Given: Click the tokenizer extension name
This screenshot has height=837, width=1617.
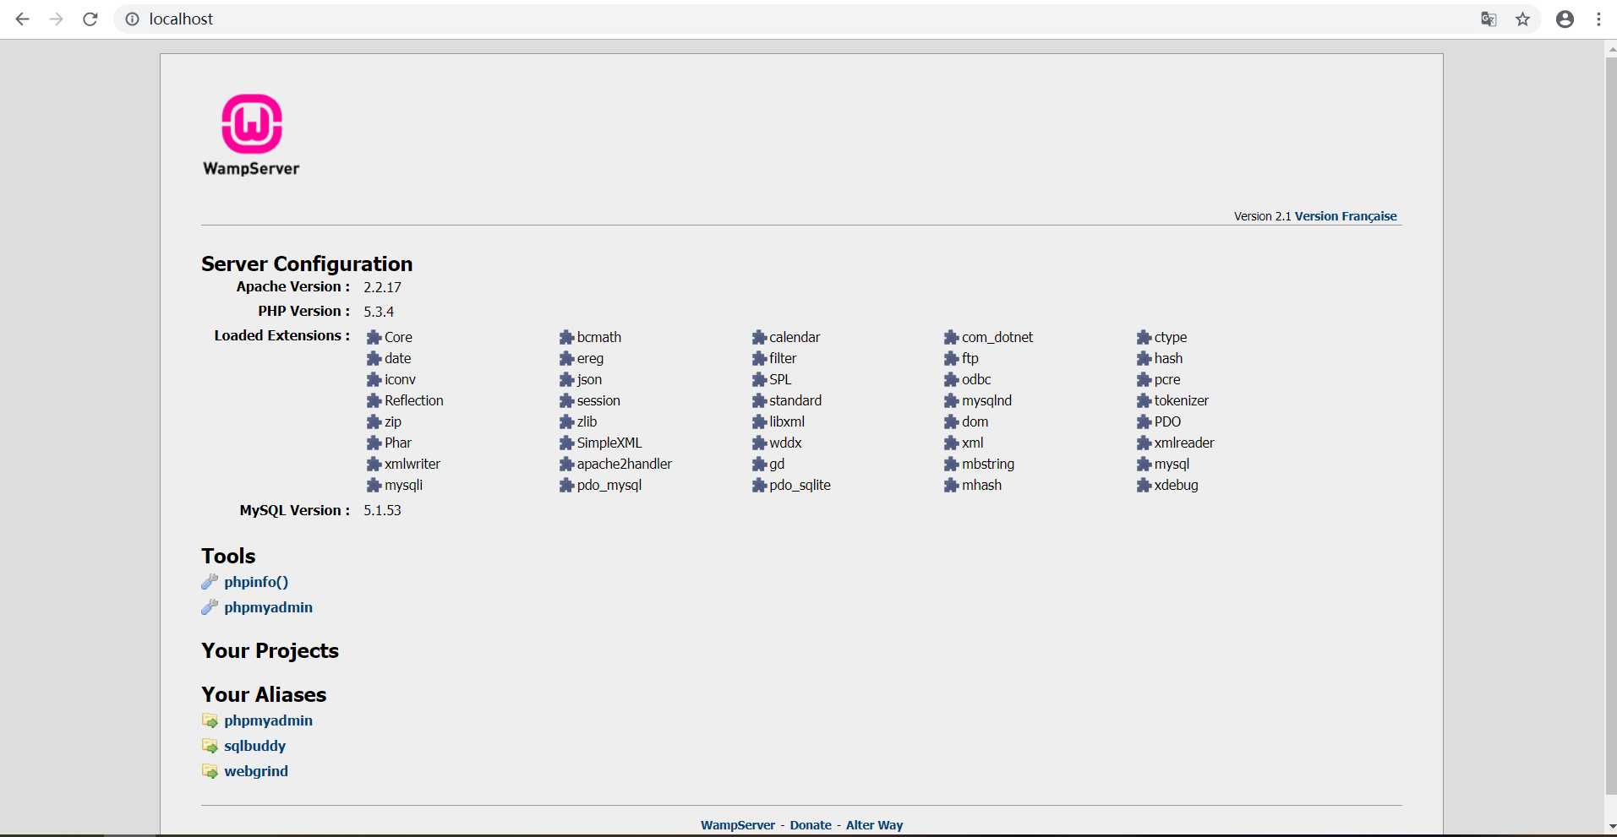Looking at the screenshot, I should click(1182, 400).
